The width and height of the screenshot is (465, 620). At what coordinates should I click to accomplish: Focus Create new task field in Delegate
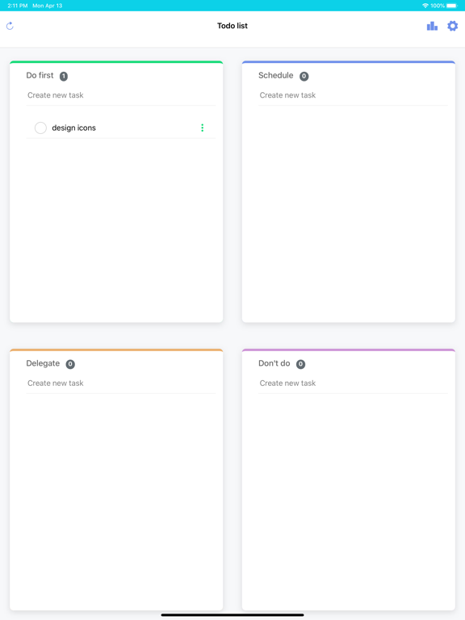point(120,383)
